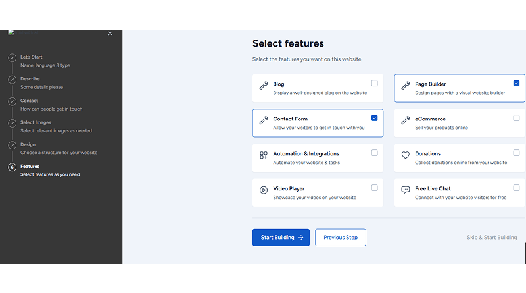Click the Automation & Integrations icon
The height and width of the screenshot is (293, 526).
(264, 155)
